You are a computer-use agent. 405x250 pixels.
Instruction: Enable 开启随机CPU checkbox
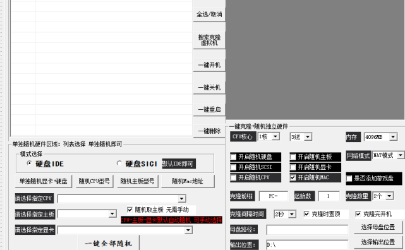tap(234, 177)
